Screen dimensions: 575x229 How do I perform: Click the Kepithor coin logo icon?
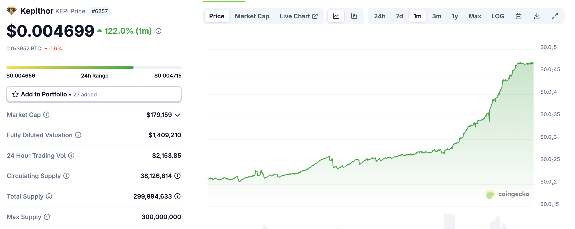(x=12, y=11)
